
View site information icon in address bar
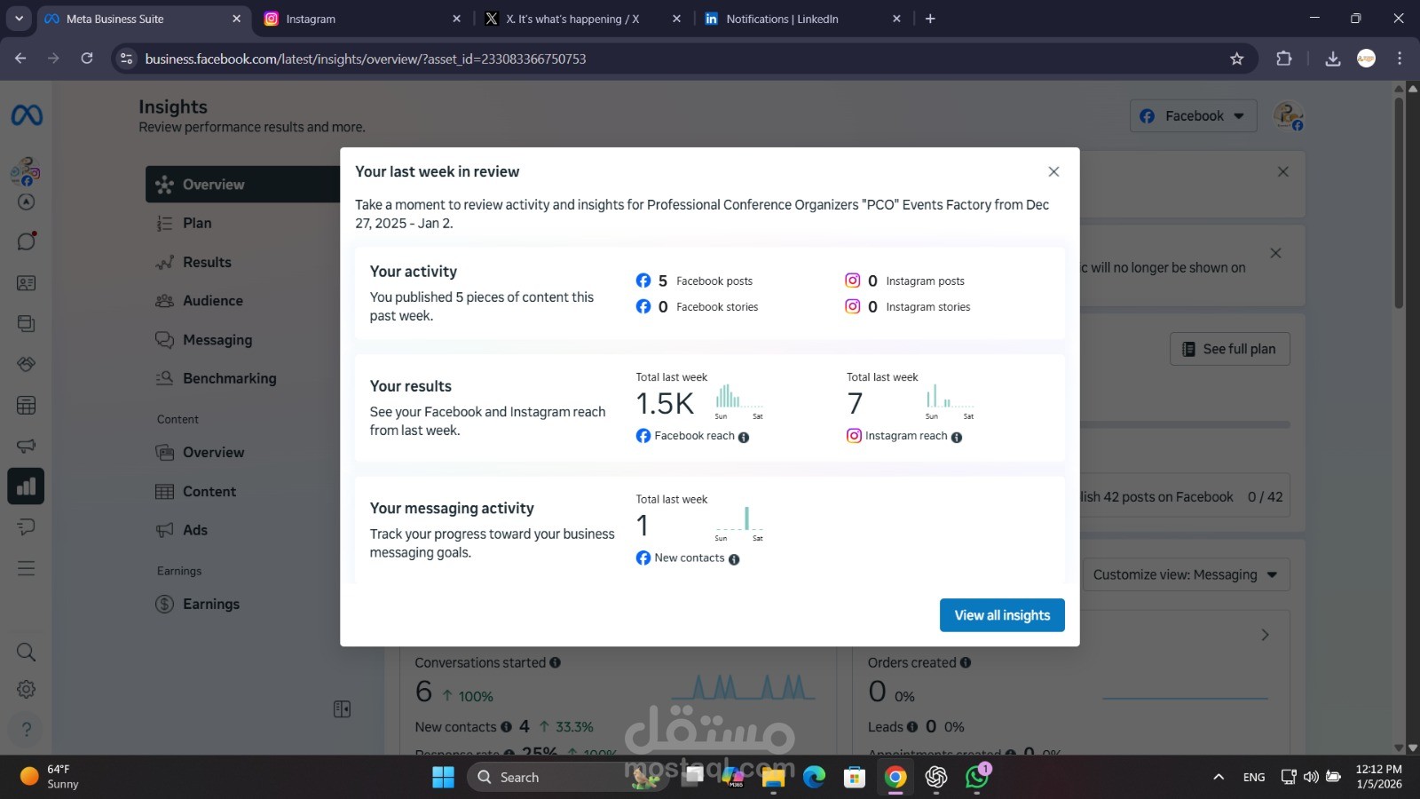click(127, 59)
